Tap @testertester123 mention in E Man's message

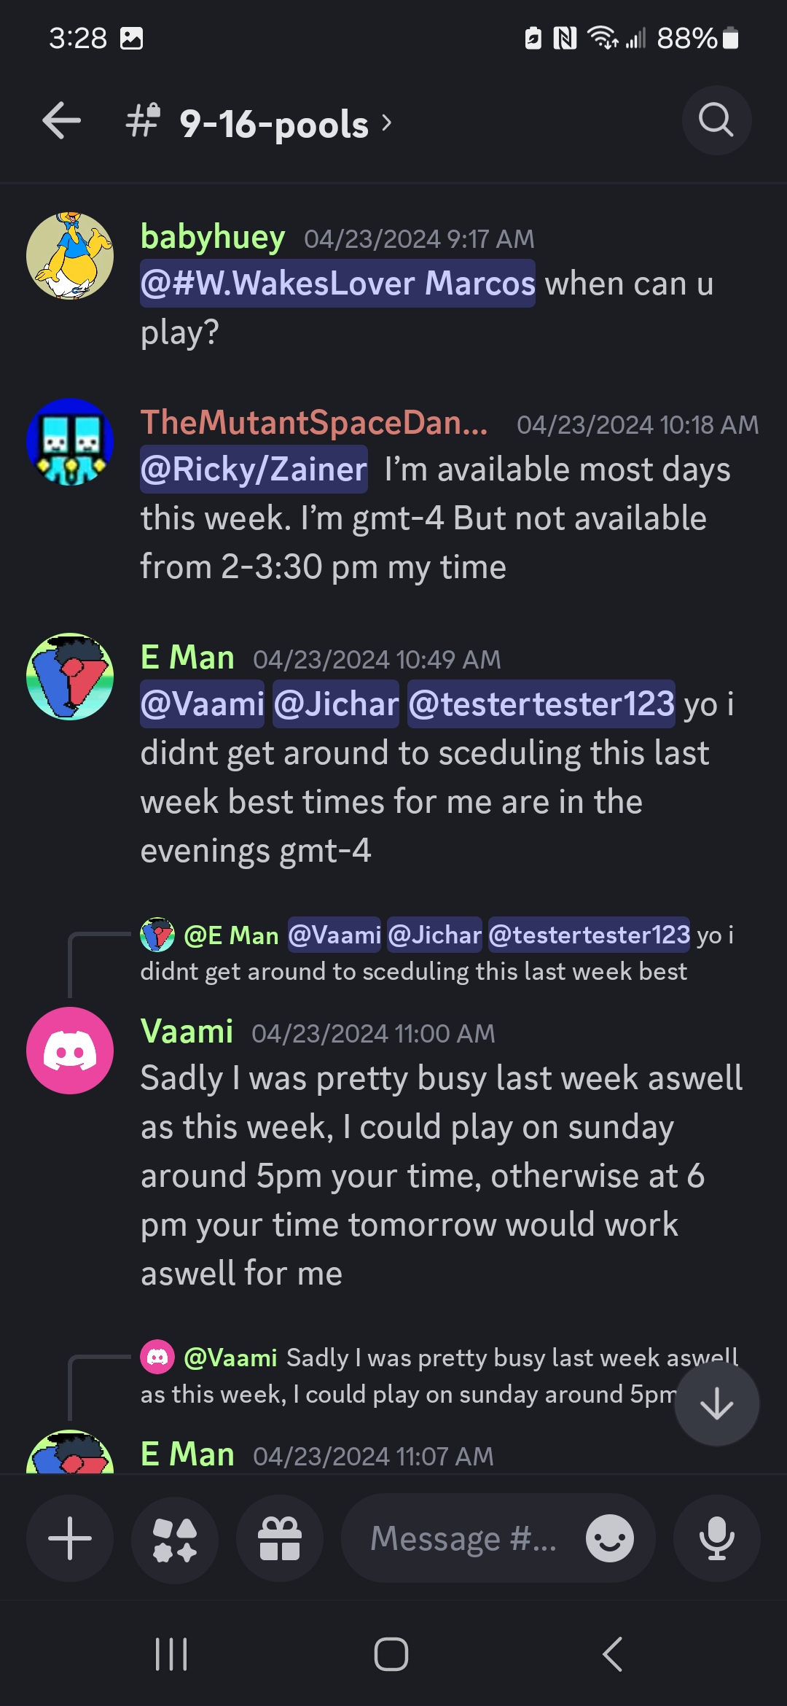tap(541, 704)
